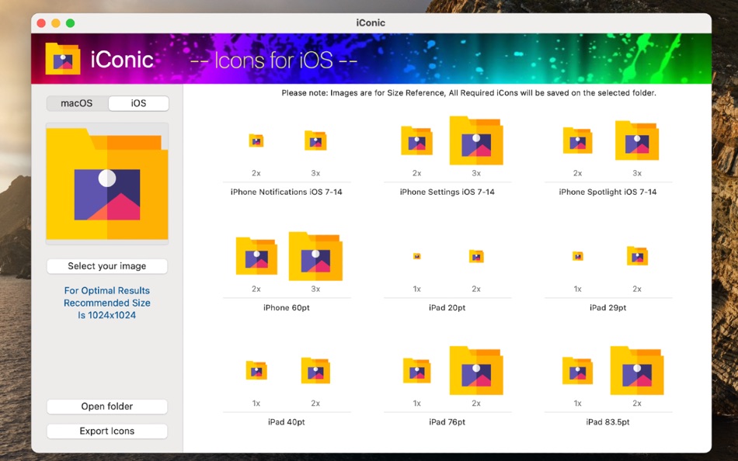This screenshot has width=738, height=461.
Task: Click iPad 29pt 1x icon preview
Action: pos(577,256)
